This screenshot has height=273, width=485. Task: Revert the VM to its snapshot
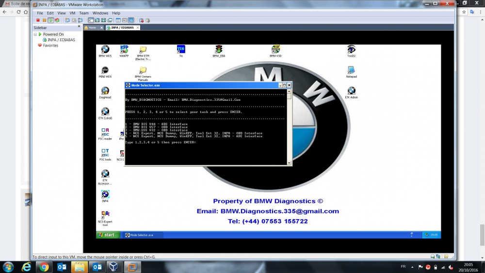pyautogui.click(x=74, y=20)
